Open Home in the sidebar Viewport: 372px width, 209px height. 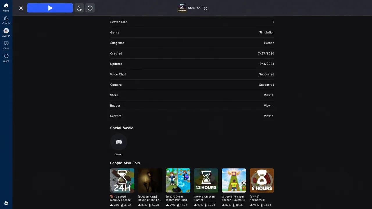point(6,8)
